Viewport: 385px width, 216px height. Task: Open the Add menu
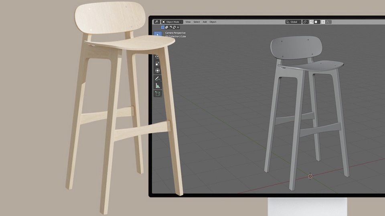(205, 22)
